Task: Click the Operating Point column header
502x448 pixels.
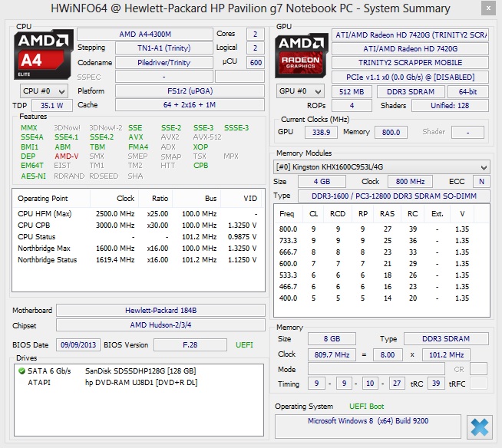Action: click(51, 199)
